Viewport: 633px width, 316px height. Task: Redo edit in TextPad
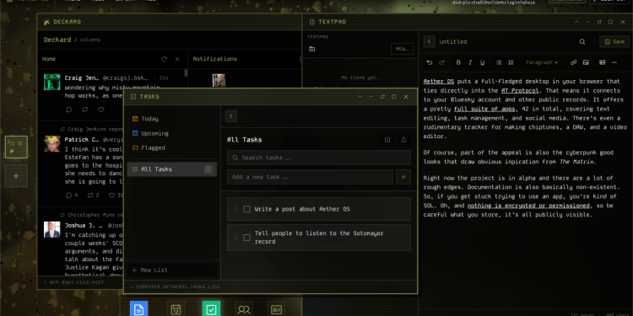click(x=441, y=62)
